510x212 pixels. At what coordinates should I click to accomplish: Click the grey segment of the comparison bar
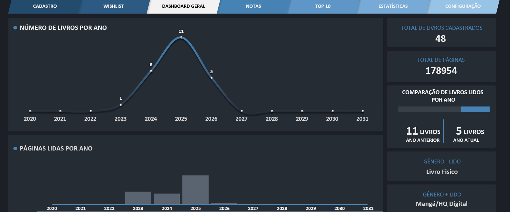point(430,109)
